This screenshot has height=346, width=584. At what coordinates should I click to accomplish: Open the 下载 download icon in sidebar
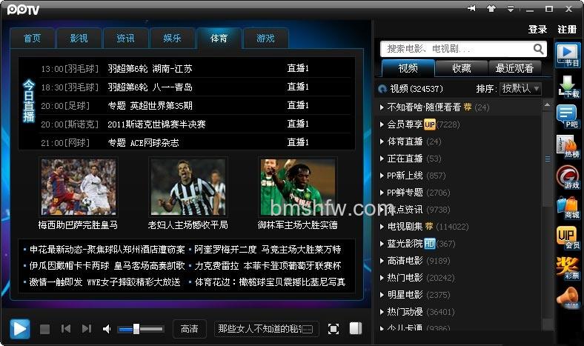[x=568, y=87]
